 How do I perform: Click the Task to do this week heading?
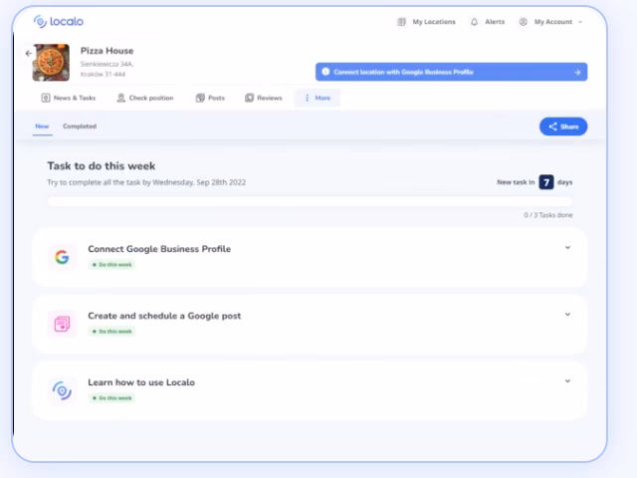(x=102, y=166)
